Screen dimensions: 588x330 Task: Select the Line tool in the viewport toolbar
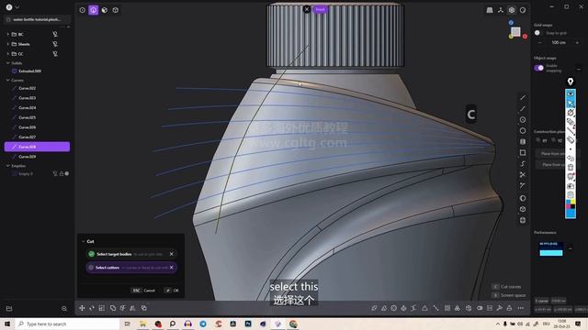click(523, 98)
